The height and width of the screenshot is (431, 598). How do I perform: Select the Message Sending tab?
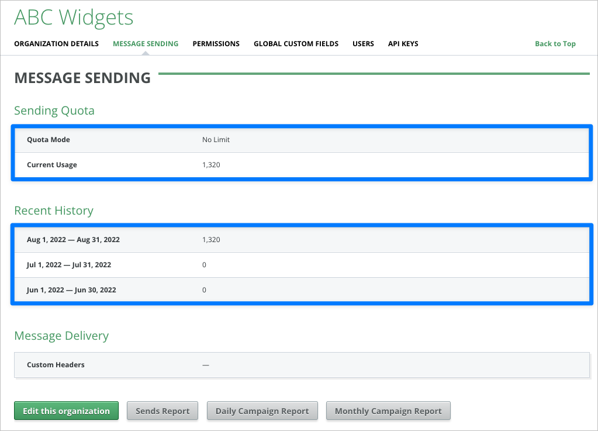point(146,44)
